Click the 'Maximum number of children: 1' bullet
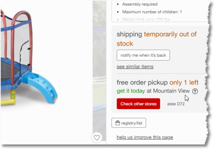Screen dimensions: 215x149 pos(152,12)
